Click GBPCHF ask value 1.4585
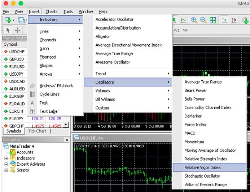250x192 pixels. [55, 126]
